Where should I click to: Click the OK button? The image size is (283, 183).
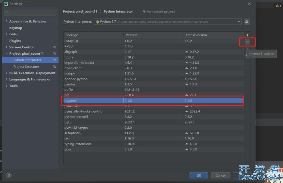(x=199, y=175)
